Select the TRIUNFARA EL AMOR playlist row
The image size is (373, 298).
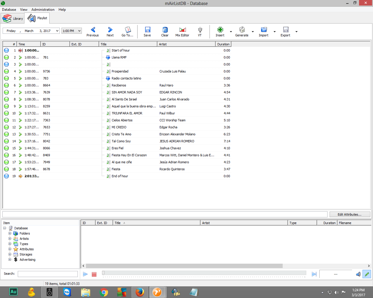pyautogui.click(x=117, y=113)
